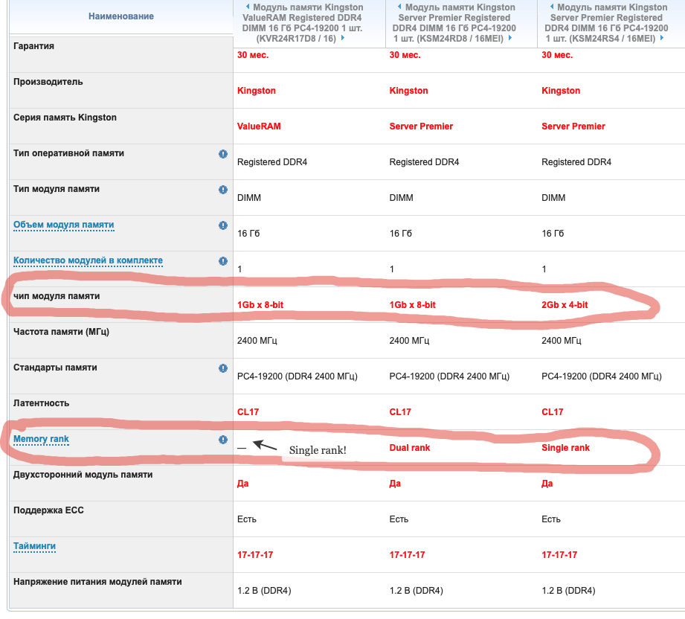
Task: Open the Kingston ValueRAM KVR24R17D8 product title
Action: (303, 23)
